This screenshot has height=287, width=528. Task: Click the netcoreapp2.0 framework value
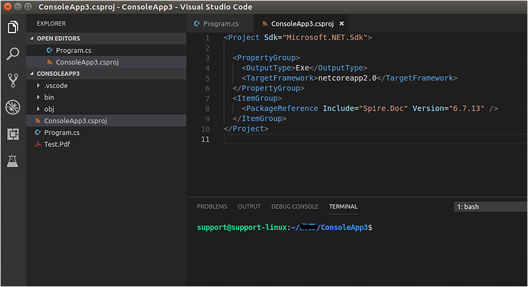(347, 78)
